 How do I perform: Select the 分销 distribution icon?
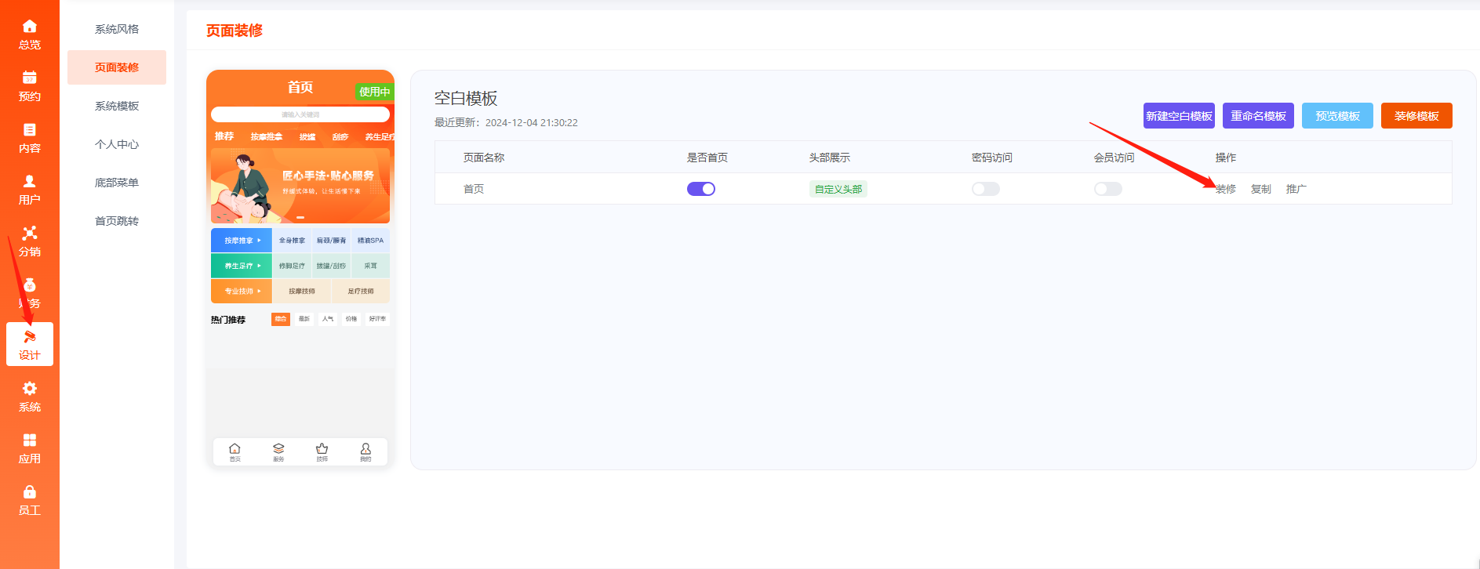pyautogui.click(x=30, y=234)
